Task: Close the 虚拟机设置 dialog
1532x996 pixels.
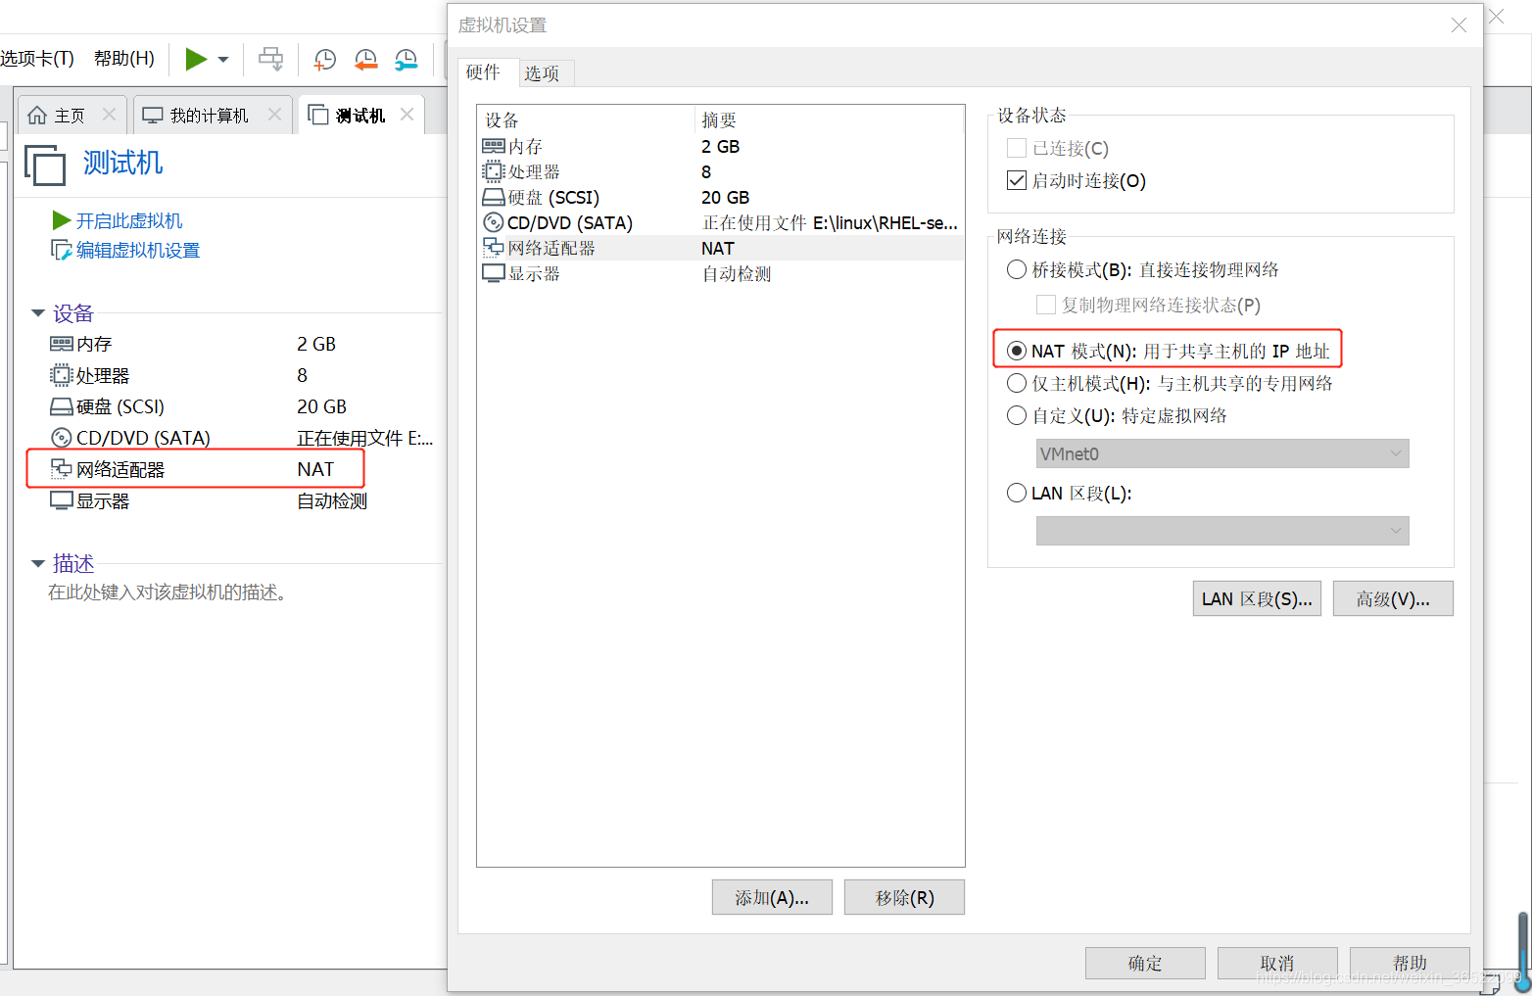Action: pyautogui.click(x=1459, y=25)
